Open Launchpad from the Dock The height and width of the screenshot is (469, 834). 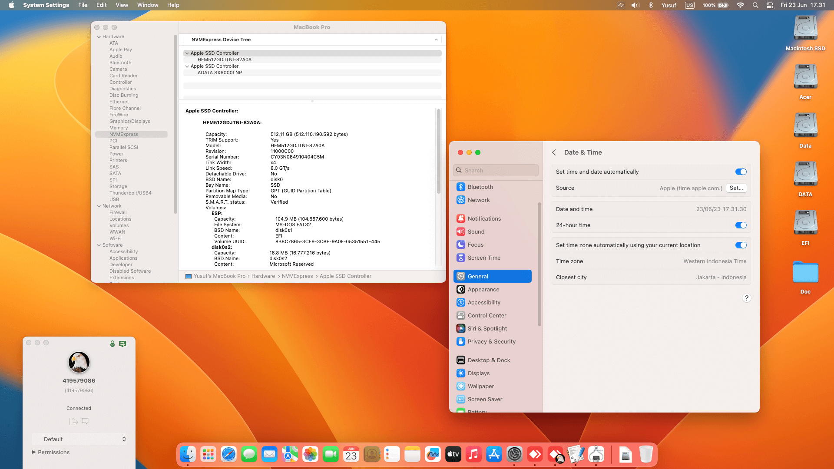coord(208,454)
